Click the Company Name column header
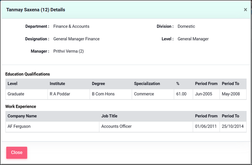252x165 pixels. click(22, 116)
